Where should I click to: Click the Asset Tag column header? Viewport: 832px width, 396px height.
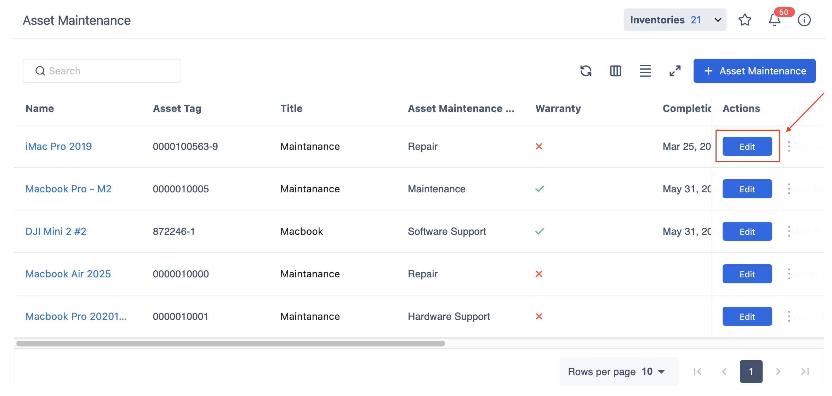[177, 108]
